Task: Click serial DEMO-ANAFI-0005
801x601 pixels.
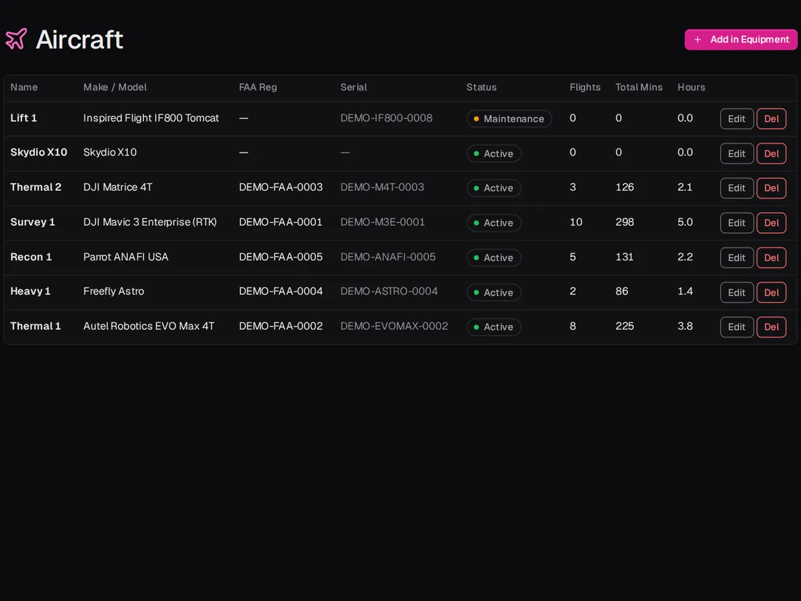Action: point(388,257)
